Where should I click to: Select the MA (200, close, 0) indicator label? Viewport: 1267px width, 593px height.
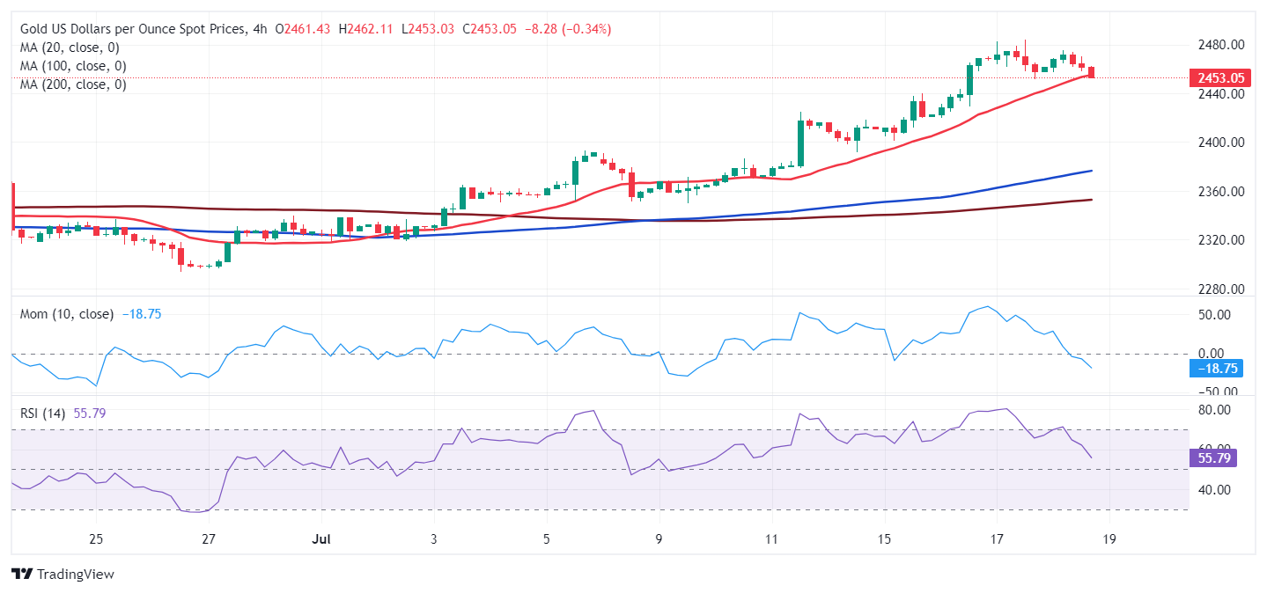[x=73, y=84]
